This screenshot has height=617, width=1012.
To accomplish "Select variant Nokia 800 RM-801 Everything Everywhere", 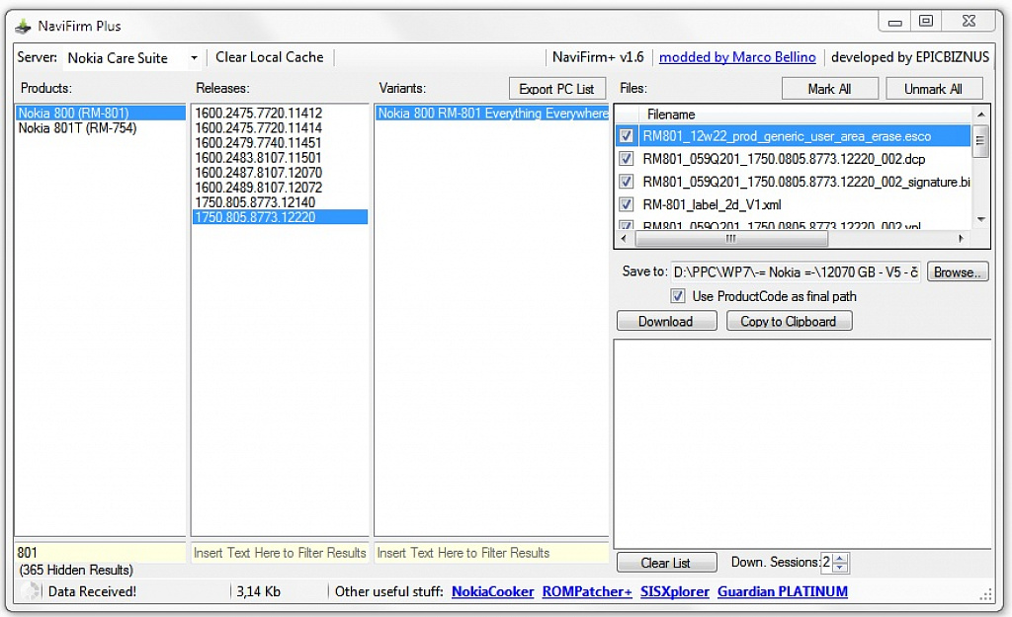I will (492, 114).
